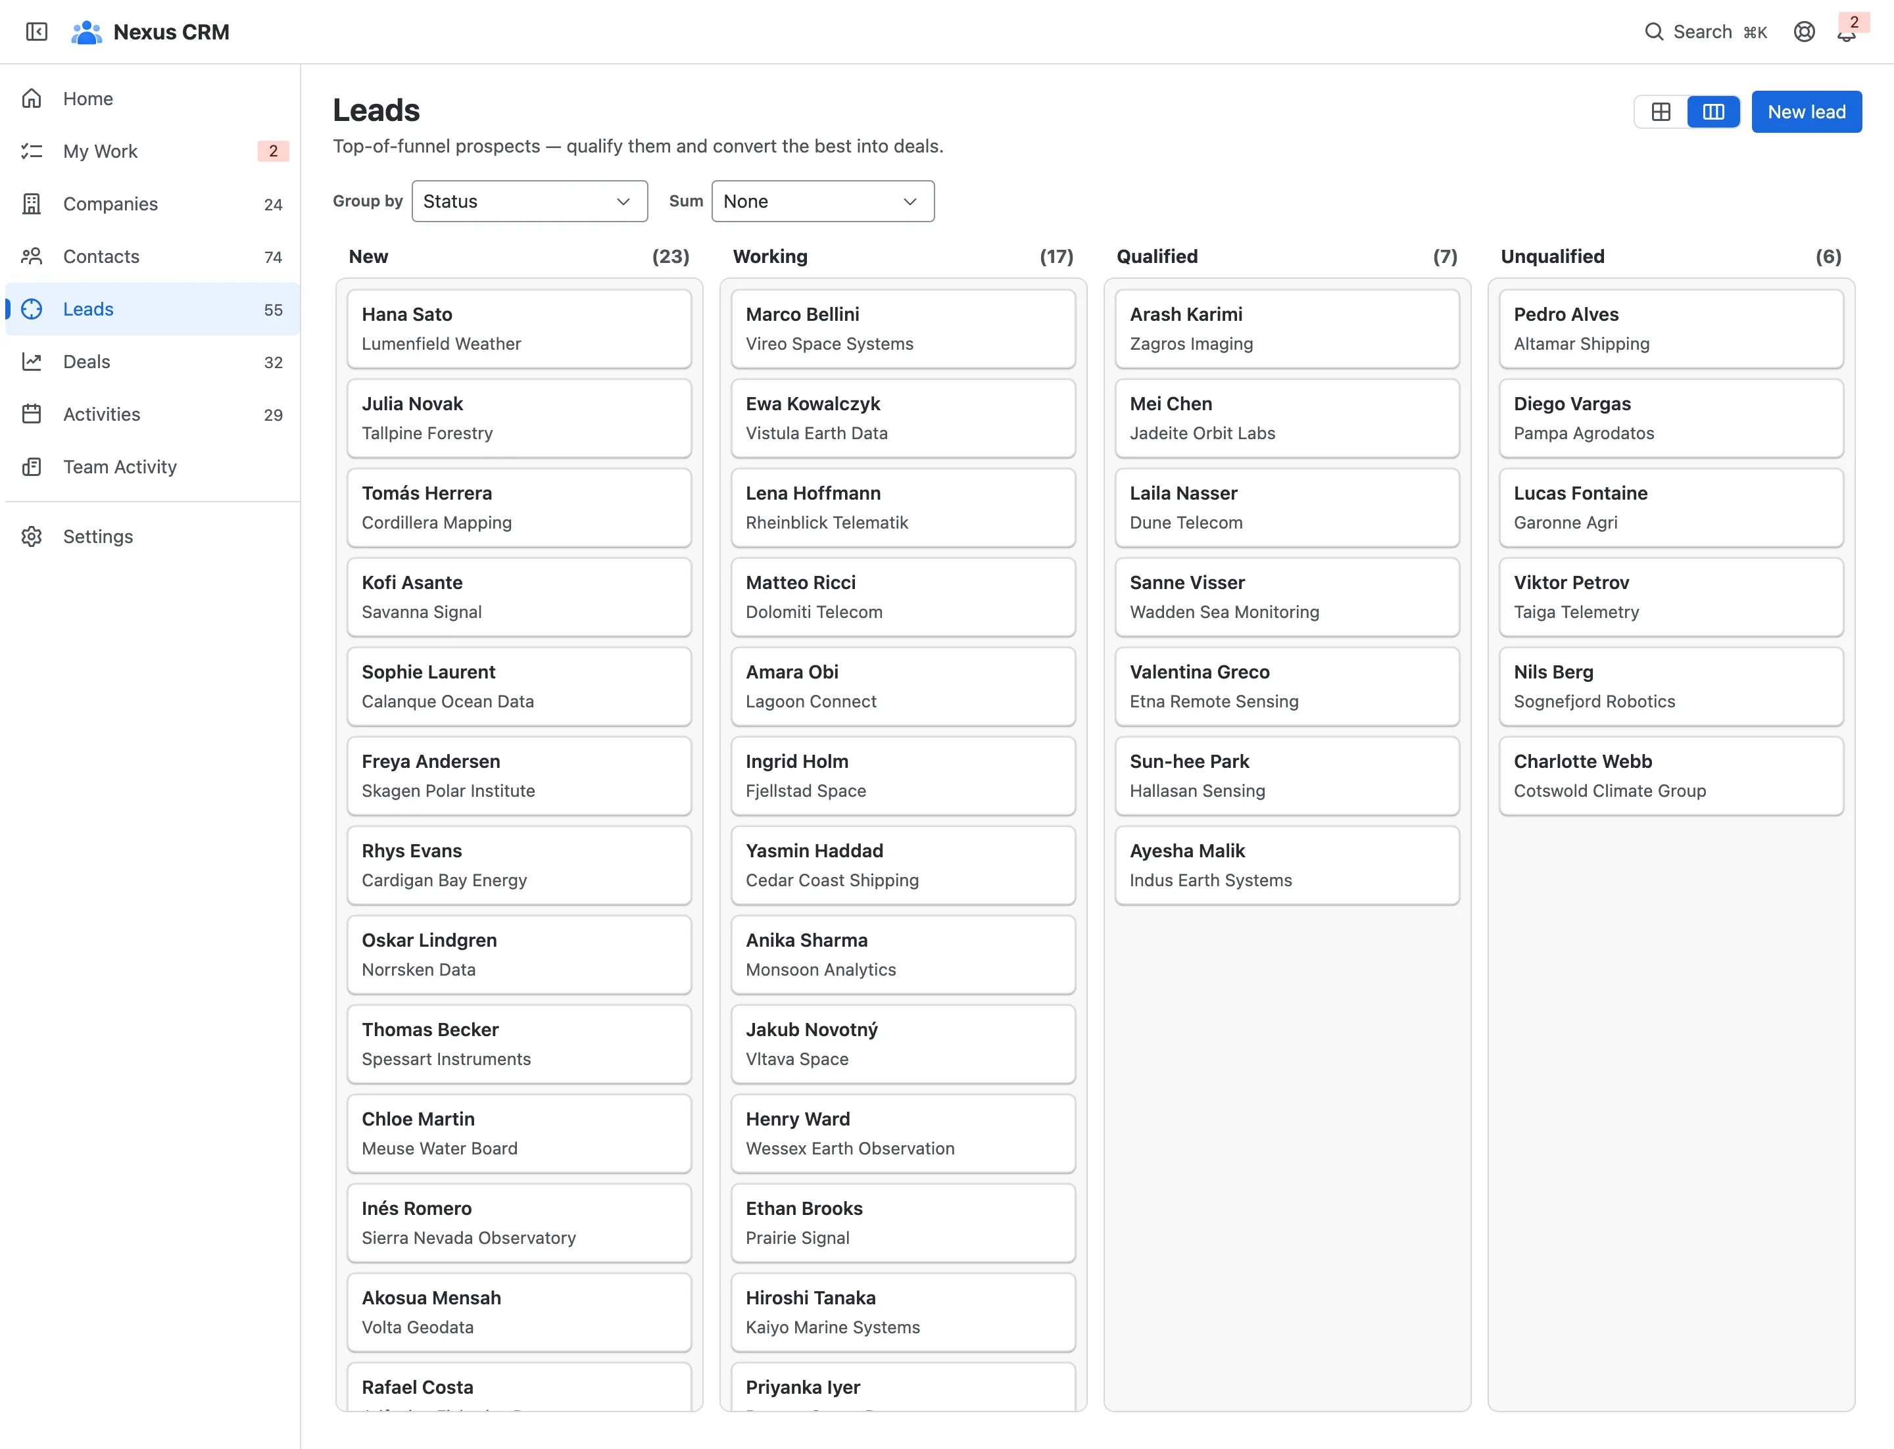
Task: Collapse the sidebar with the panel icon
Action: point(36,32)
